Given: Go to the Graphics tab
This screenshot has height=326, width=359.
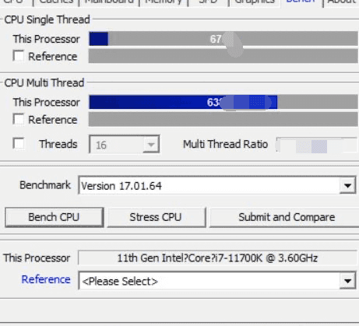Looking at the screenshot, I should [255, 2].
